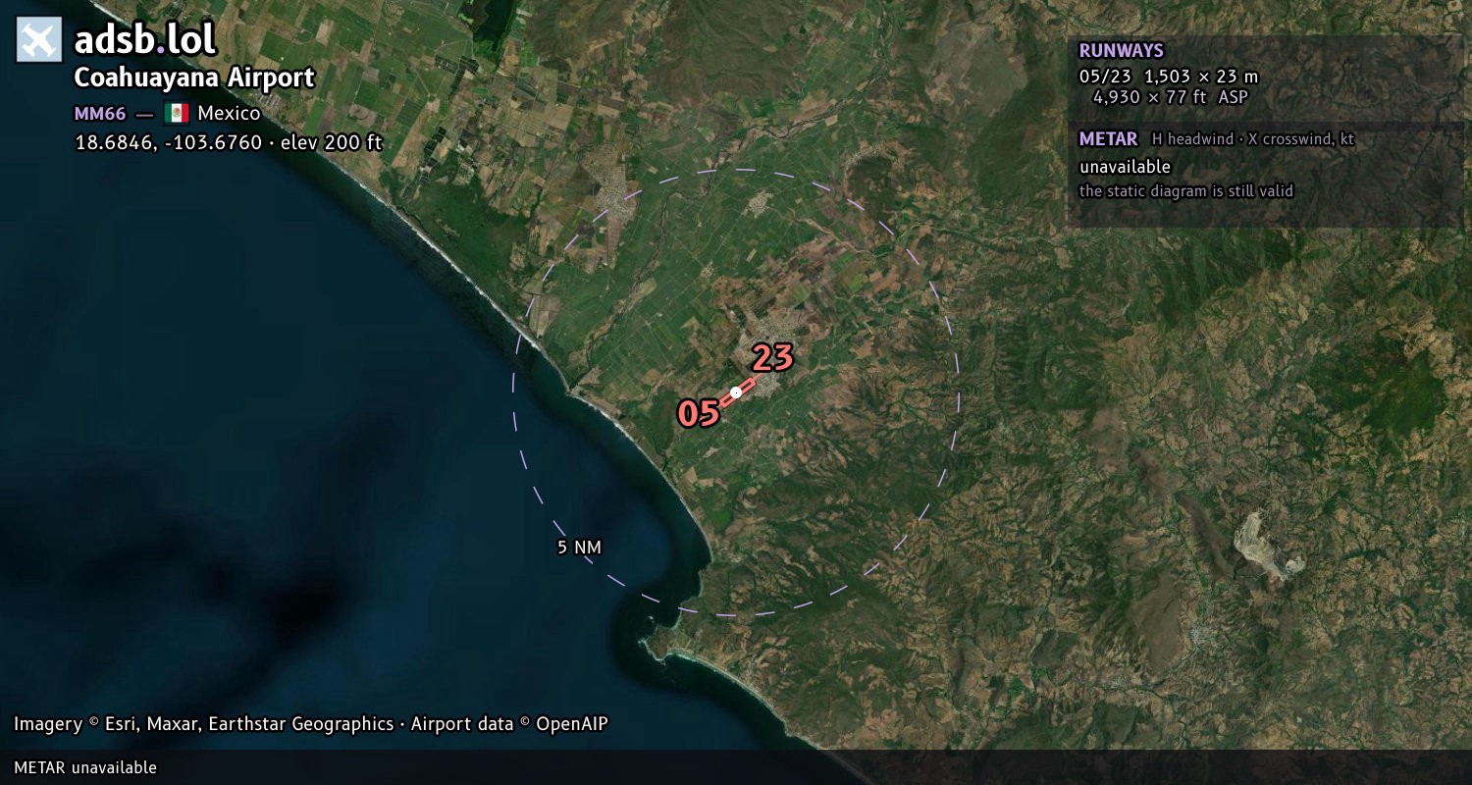Click the Mexico country label
The height and width of the screenshot is (785, 1472).
tap(230, 113)
